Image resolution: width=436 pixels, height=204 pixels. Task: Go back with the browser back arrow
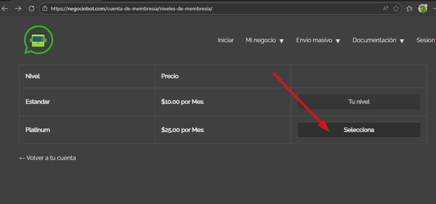[x=5, y=8]
